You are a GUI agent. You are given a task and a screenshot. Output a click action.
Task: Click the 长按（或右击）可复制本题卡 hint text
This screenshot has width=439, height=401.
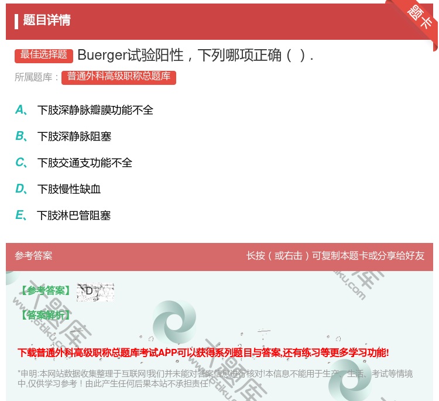(335, 256)
